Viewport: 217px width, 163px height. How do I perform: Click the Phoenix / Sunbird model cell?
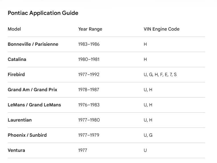click(x=27, y=135)
